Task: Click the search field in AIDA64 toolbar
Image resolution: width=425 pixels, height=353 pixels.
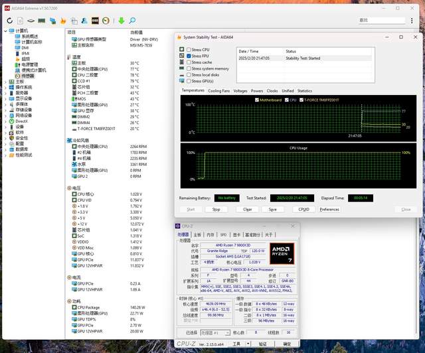Action: pyautogui.click(x=382, y=21)
